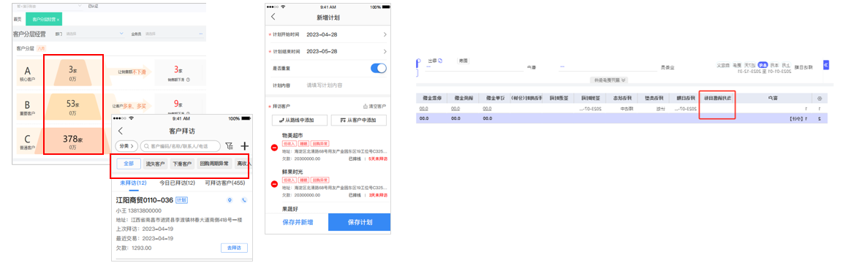This screenshot has height=271, width=859.
Task: Click 导出 in the visit report
Action: click(436, 61)
